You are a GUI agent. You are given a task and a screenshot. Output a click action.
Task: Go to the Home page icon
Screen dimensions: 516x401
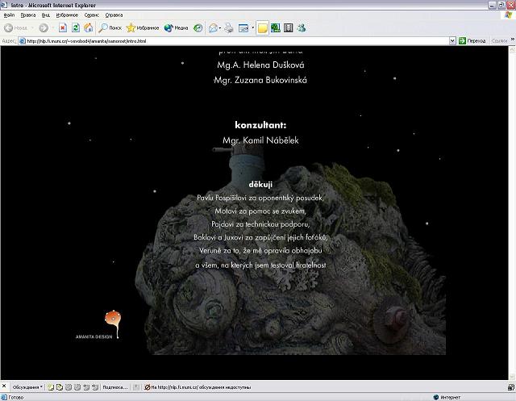click(88, 28)
